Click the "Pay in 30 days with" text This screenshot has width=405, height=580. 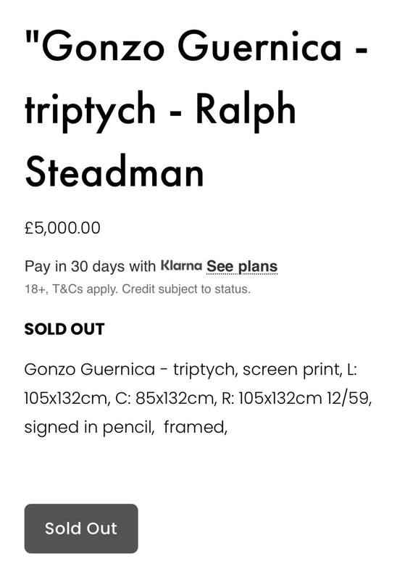(90, 266)
